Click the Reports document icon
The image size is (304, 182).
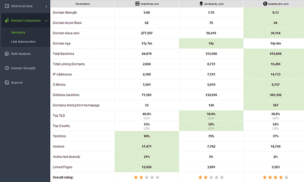[x=7, y=82]
